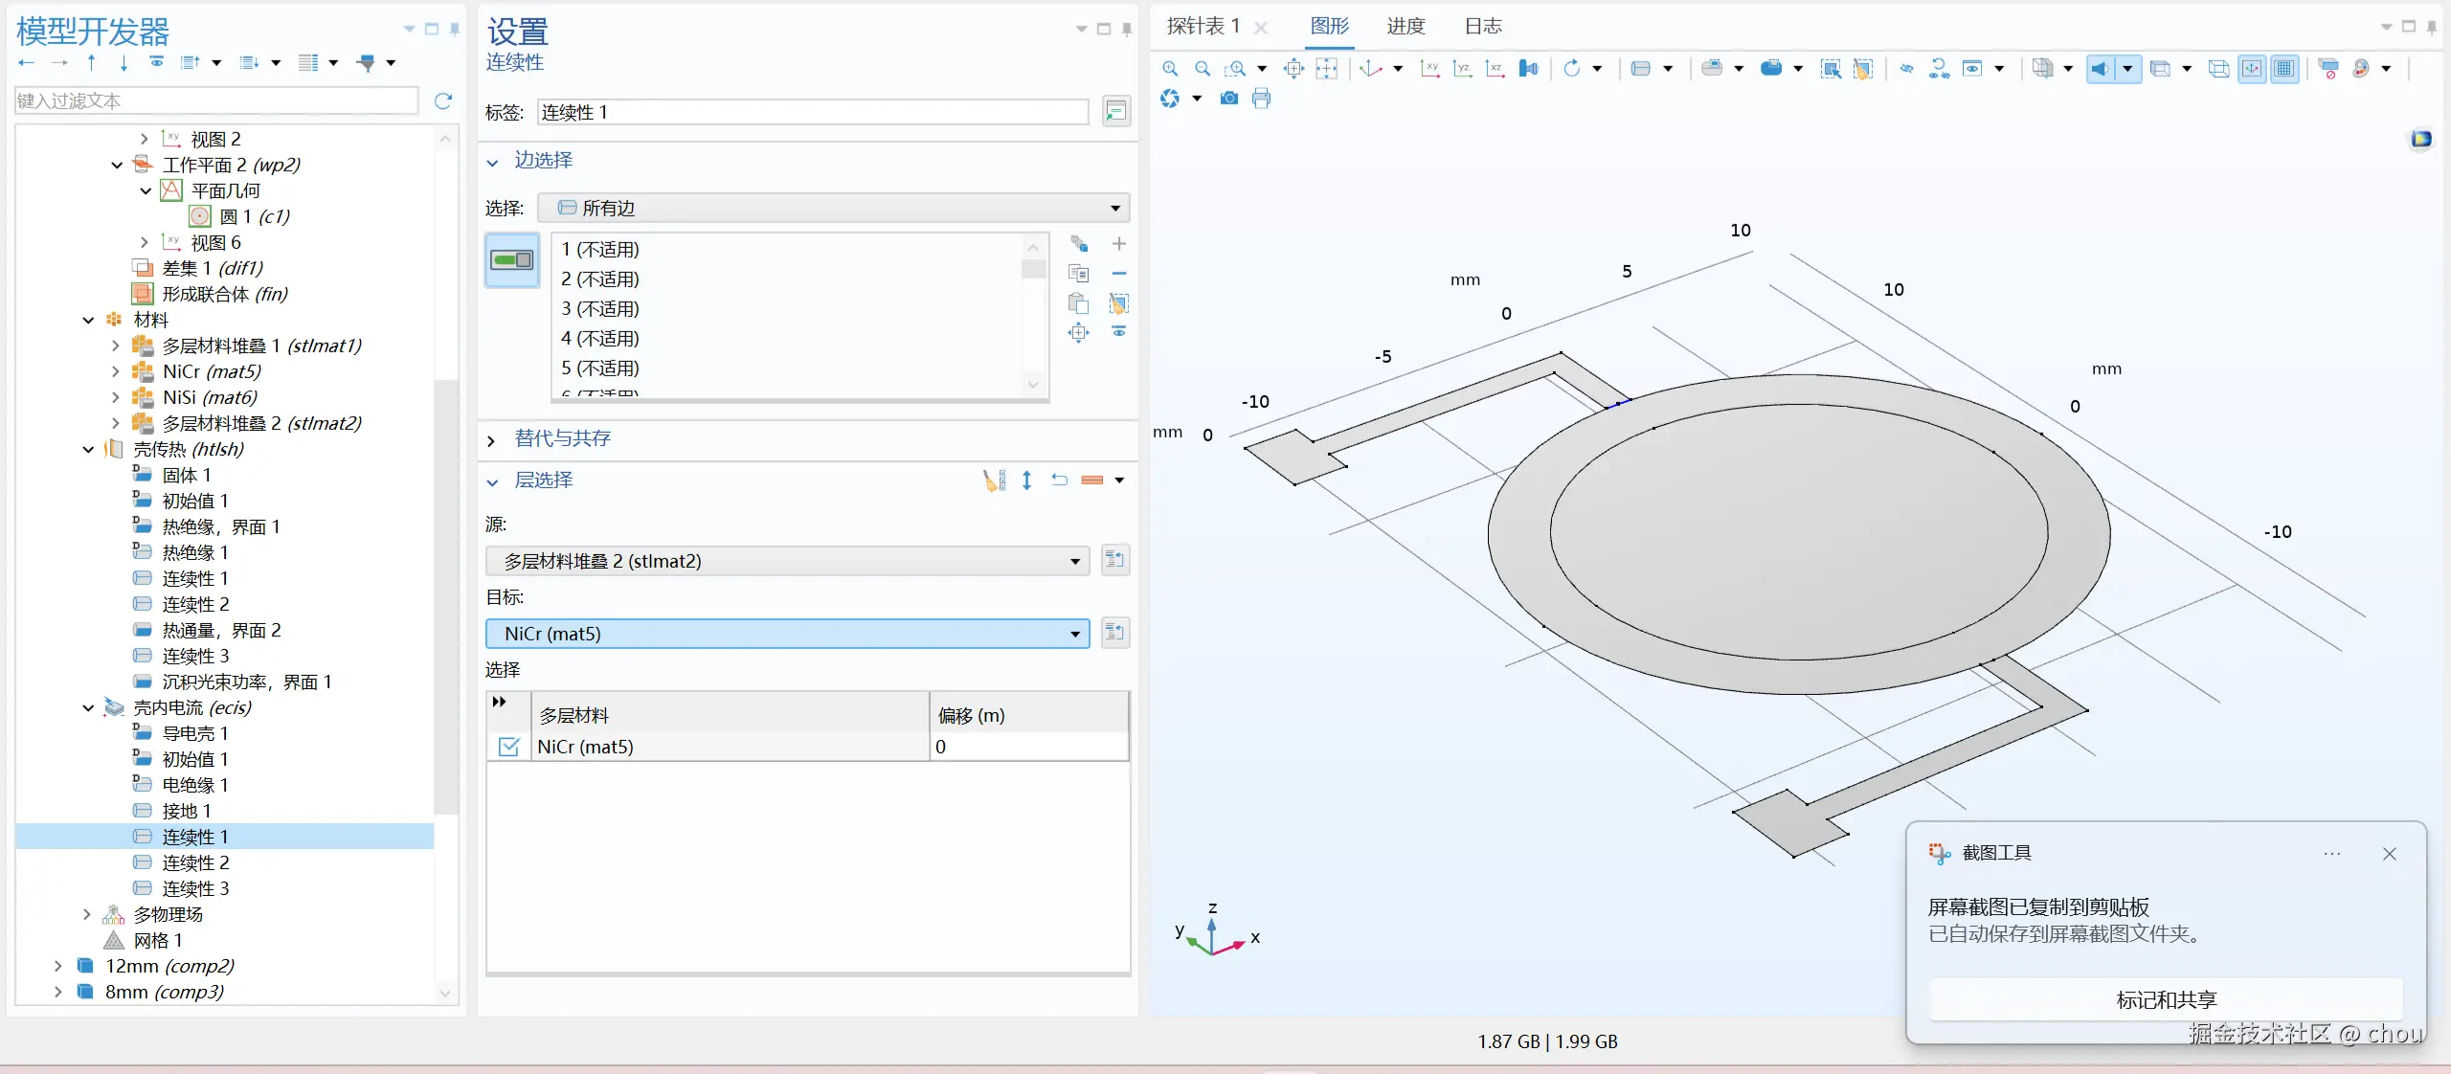This screenshot has width=2451, height=1074.
Task: Collapse the 壳内电流 (ecis) node
Action: click(x=87, y=707)
